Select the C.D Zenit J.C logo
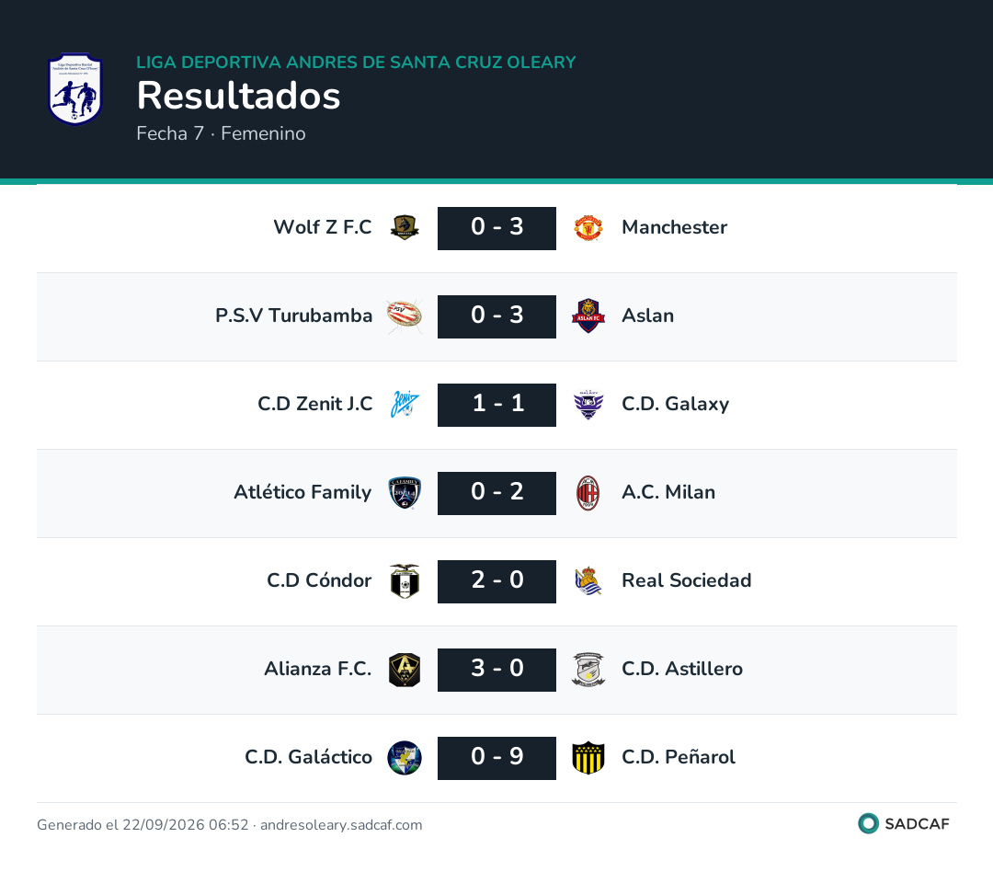The width and height of the screenshot is (993, 872). pos(405,405)
